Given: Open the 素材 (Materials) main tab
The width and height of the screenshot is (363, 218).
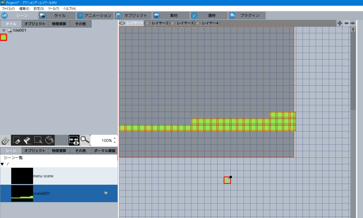Looking at the screenshot, I should click(171, 16).
